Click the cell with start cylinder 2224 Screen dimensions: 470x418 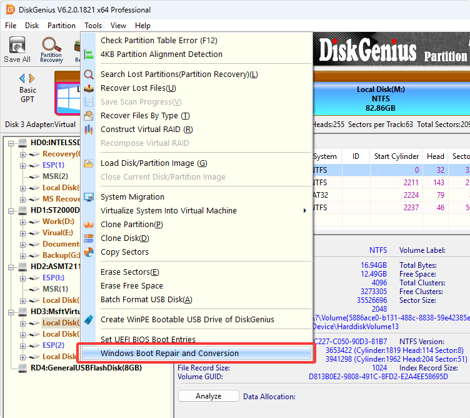point(396,195)
